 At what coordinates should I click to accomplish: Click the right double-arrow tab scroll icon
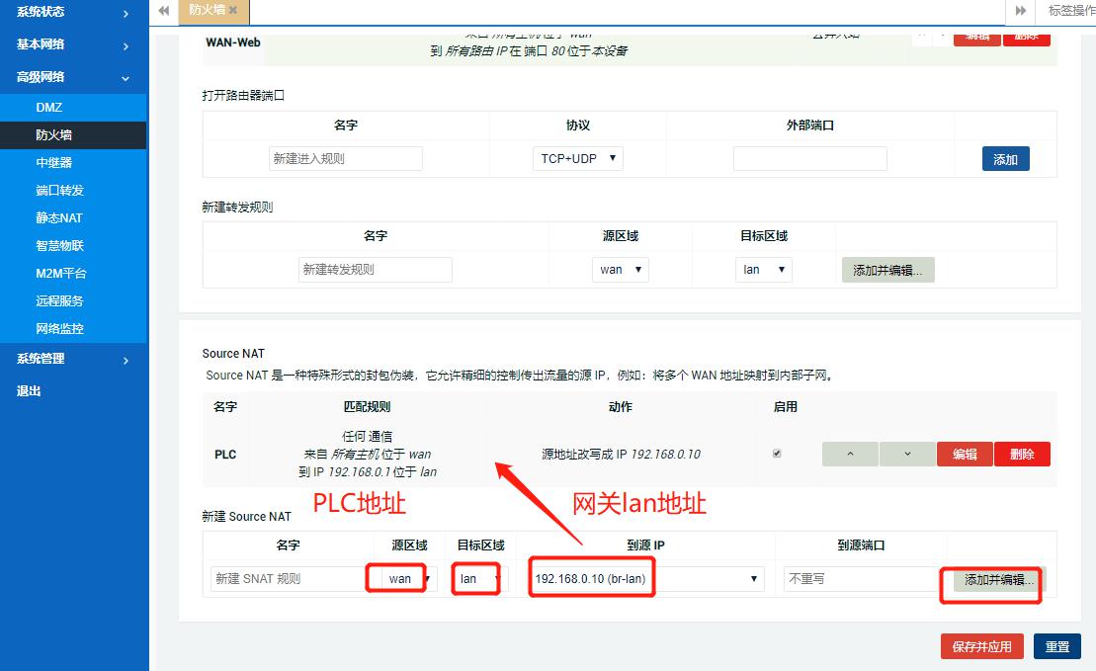pos(1020,12)
